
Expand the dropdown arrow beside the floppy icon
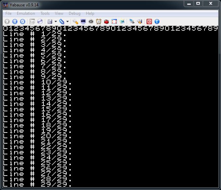(55, 22)
